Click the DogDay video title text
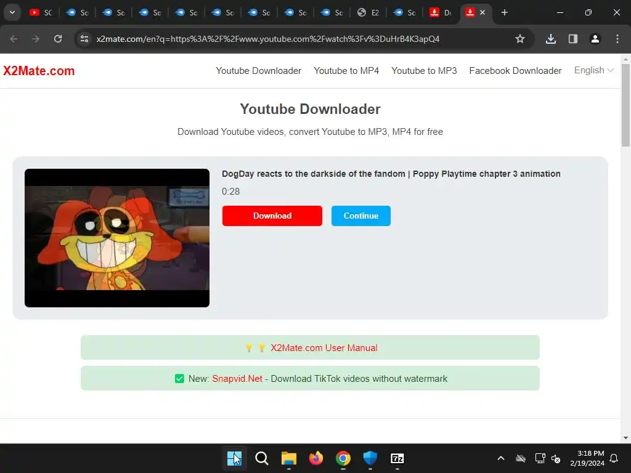 (391, 174)
